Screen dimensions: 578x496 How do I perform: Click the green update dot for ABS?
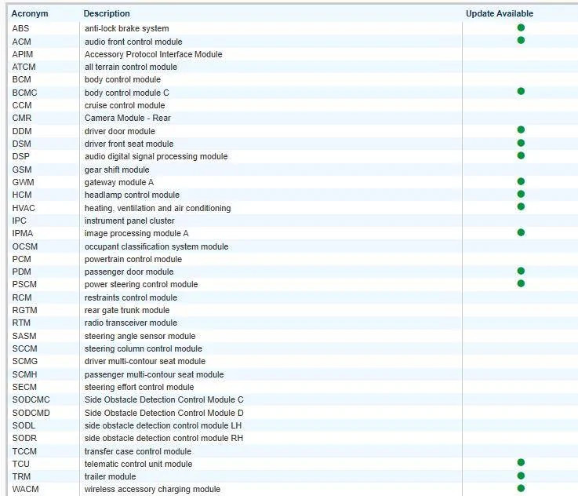521,27
